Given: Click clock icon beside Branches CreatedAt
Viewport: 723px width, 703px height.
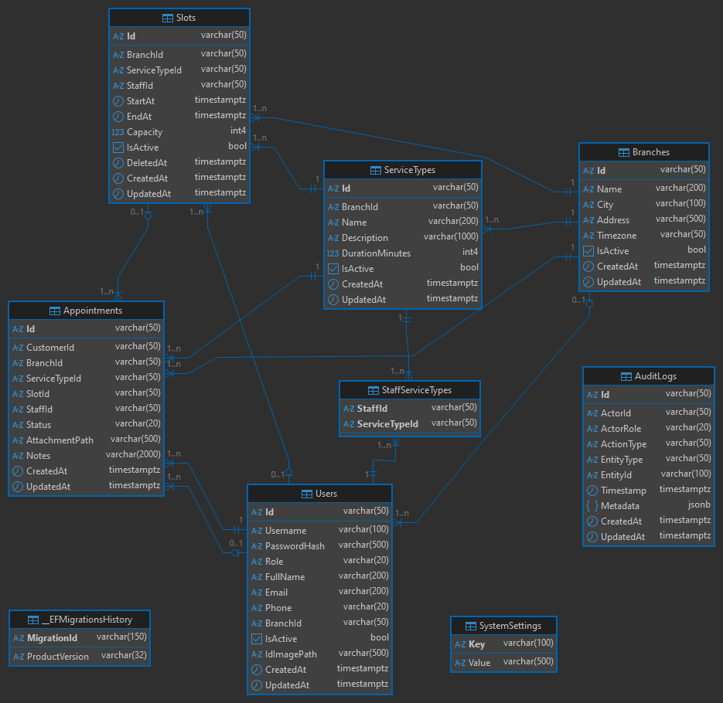Looking at the screenshot, I should (x=588, y=267).
